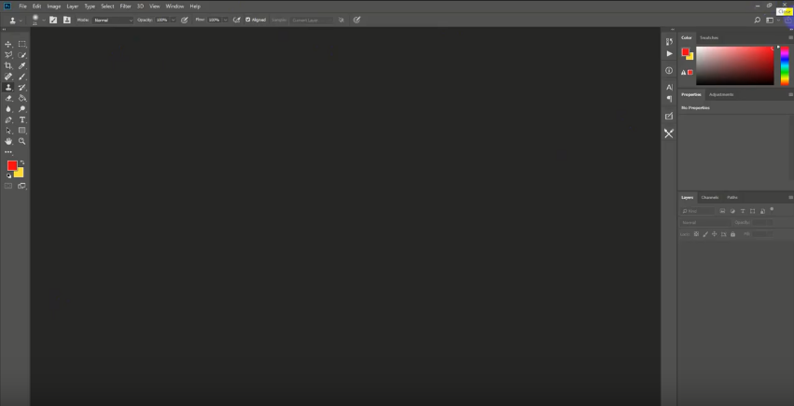Open the History panel icon
This screenshot has height=406, width=794.
[x=669, y=41]
